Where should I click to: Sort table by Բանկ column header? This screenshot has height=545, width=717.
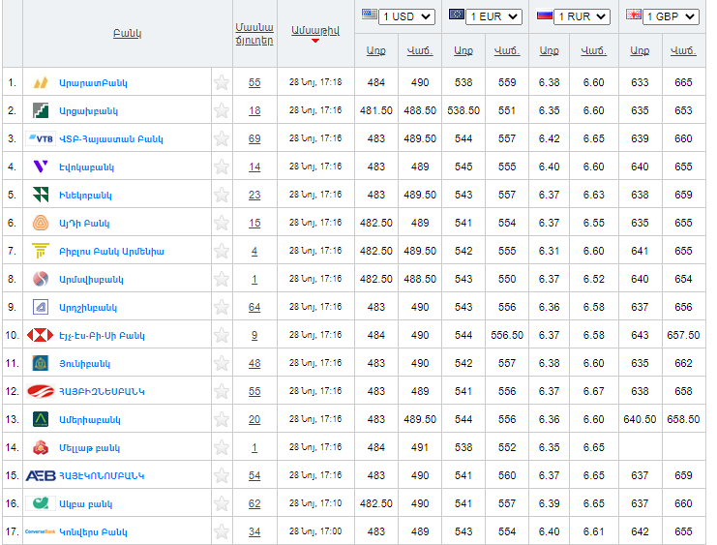(x=128, y=34)
